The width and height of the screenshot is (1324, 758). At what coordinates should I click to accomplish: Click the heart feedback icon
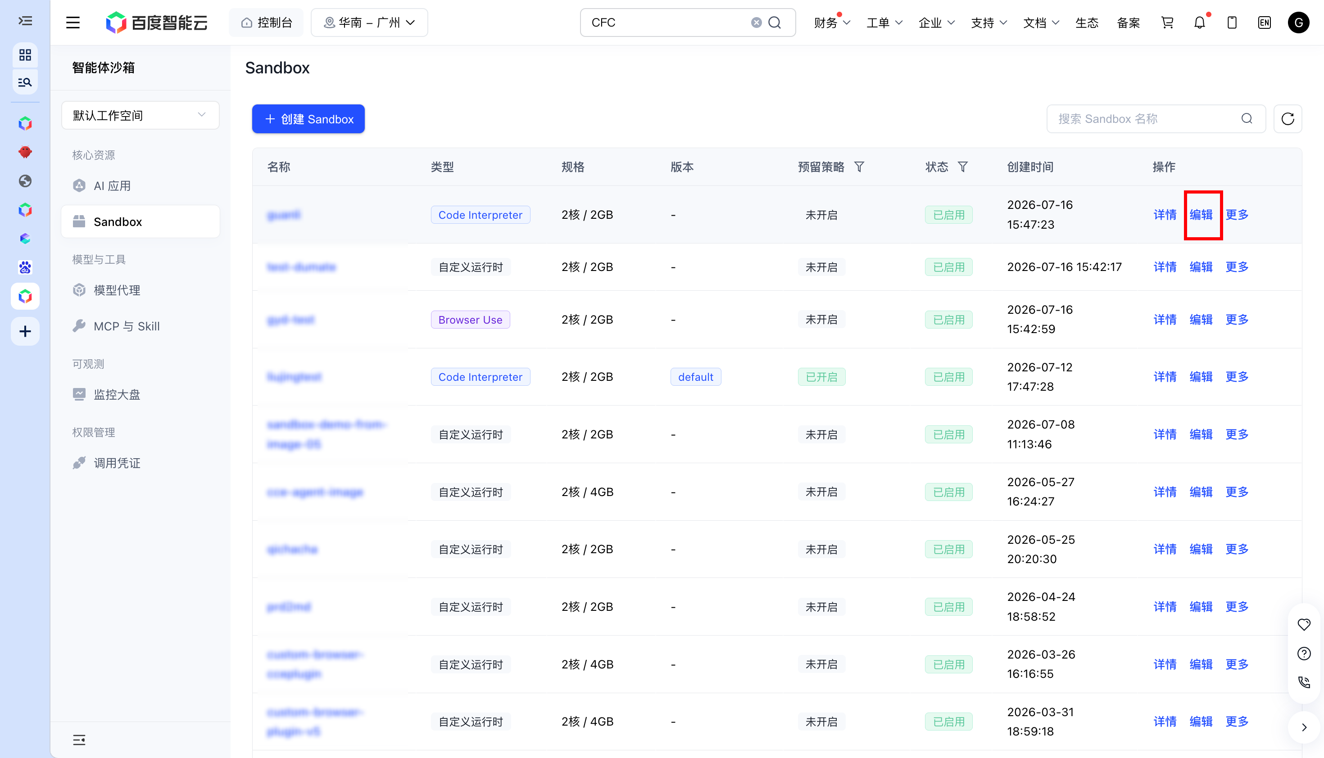click(x=1304, y=624)
